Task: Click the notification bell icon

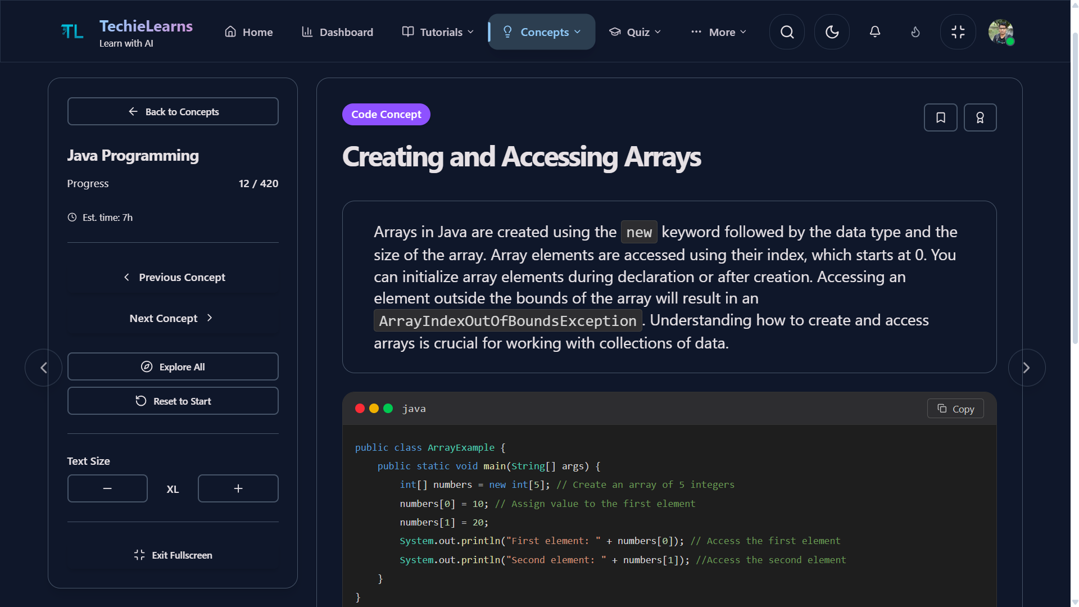Action: [x=874, y=31]
